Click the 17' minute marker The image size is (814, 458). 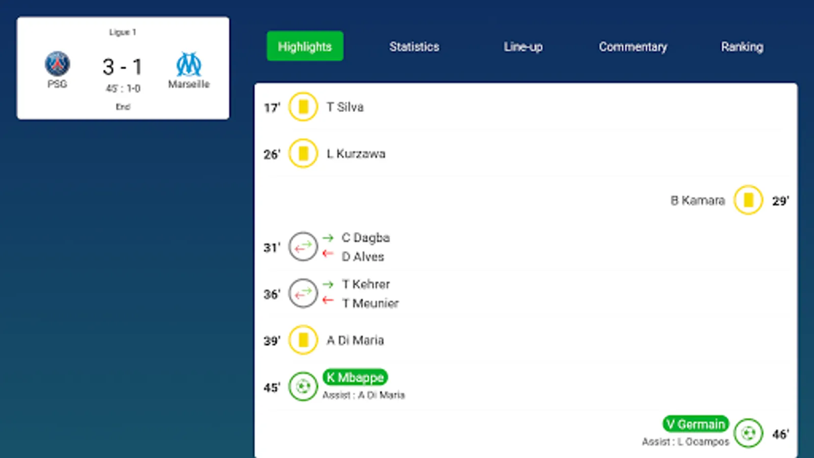coord(272,108)
